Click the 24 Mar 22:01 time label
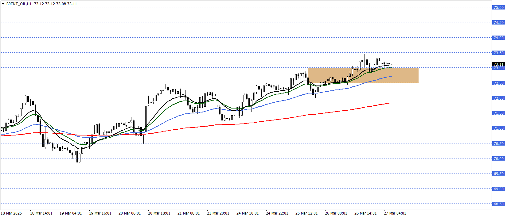 pyautogui.click(x=277, y=213)
